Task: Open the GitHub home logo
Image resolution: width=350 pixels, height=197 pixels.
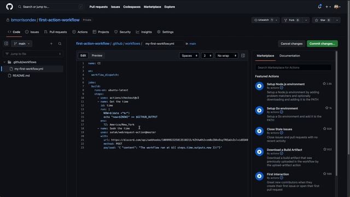Action: tap(9, 7)
